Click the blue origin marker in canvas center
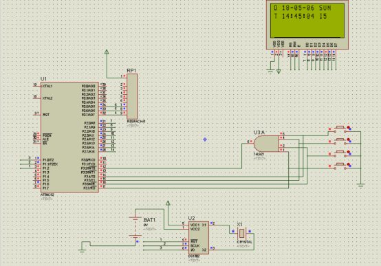 (205, 140)
